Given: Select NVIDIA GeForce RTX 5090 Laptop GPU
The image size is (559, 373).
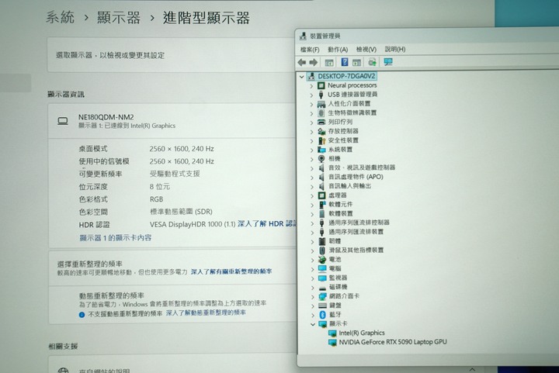Looking at the screenshot, I should (x=392, y=342).
